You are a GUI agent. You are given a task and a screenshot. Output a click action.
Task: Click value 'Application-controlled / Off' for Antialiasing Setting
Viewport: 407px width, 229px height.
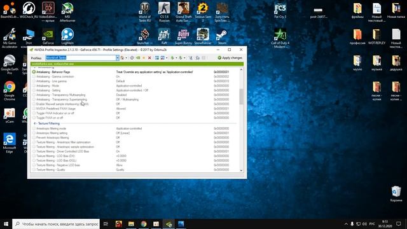[x=132, y=90]
